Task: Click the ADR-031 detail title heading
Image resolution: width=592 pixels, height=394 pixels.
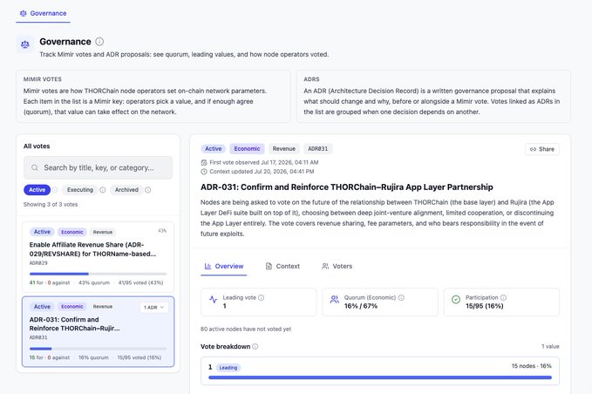Action: (x=347, y=187)
